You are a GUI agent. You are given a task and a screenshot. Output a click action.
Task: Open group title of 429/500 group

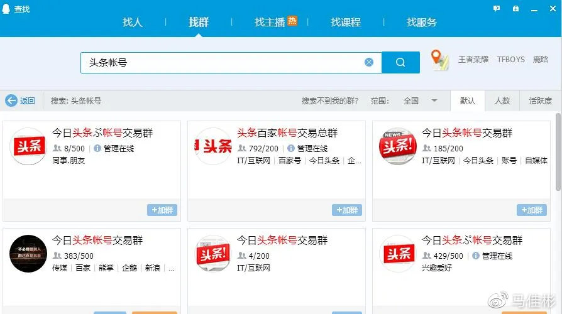point(472,241)
